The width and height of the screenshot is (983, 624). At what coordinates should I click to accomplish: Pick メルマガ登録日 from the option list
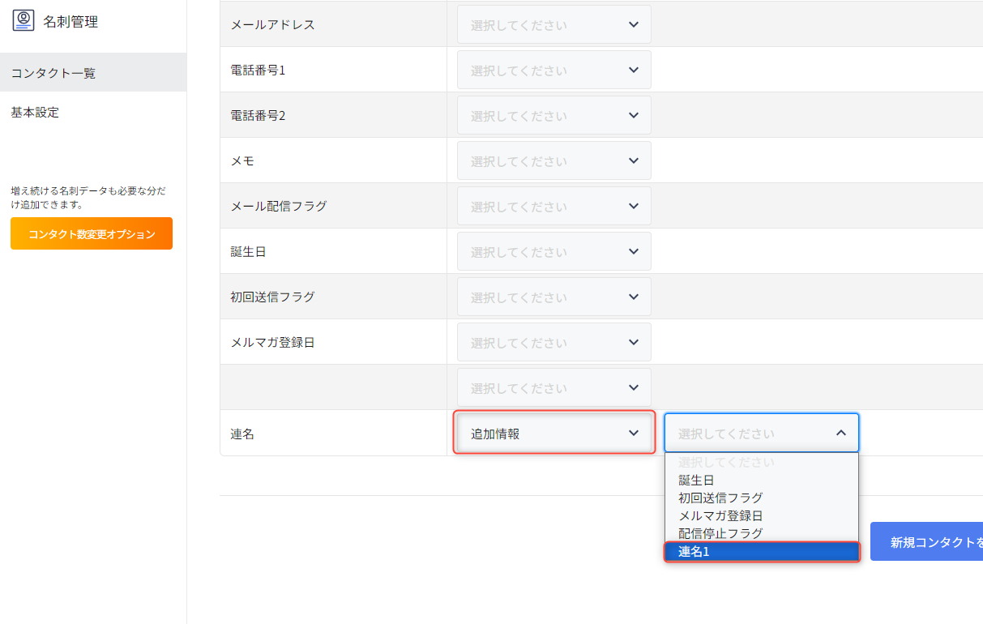(x=720, y=516)
